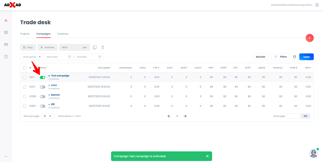Image resolution: width=323 pixels, height=162 pixels.
Task: Click the copy campaigns icon
Action: coord(95,47)
